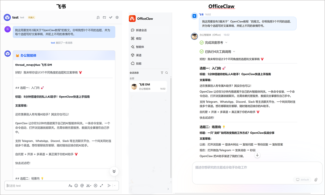Click the paperclip attachment icon in OfficeClaw input
Viewport: 325px width, 195px height.
(316, 180)
